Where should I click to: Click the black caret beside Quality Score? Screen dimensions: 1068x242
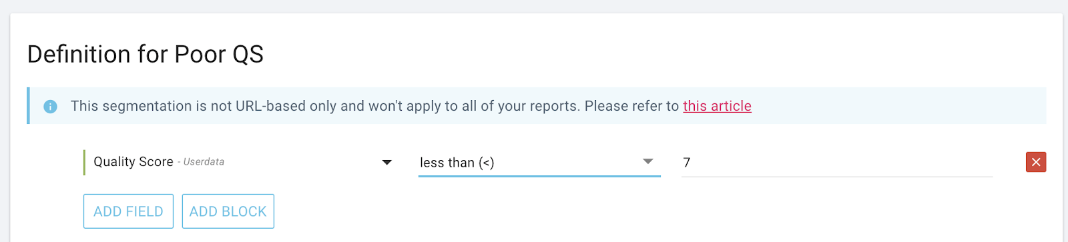click(386, 162)
